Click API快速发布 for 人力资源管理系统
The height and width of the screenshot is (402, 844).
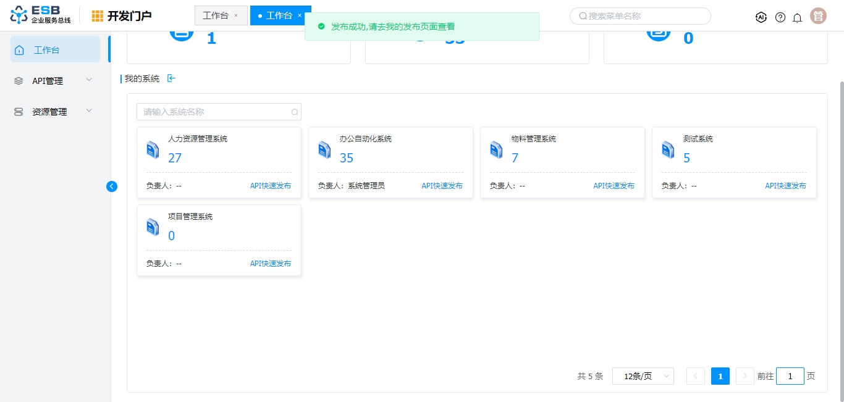pyautogui.click(x=270, y=186)
